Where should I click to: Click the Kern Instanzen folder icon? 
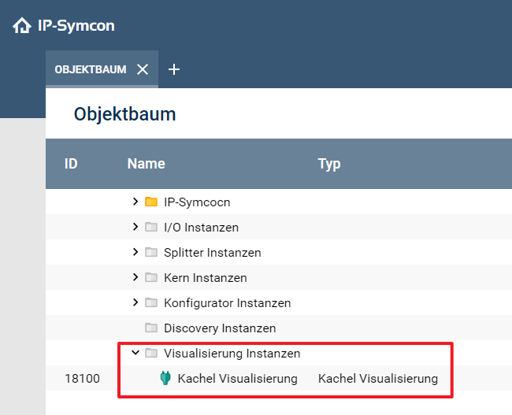pyautogui.click(x=151, y=278)
